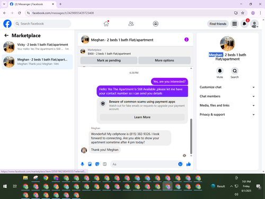This screenshot has height=199, width=265.
Task: Open conversation information purple icon
Action: (187, 39)
